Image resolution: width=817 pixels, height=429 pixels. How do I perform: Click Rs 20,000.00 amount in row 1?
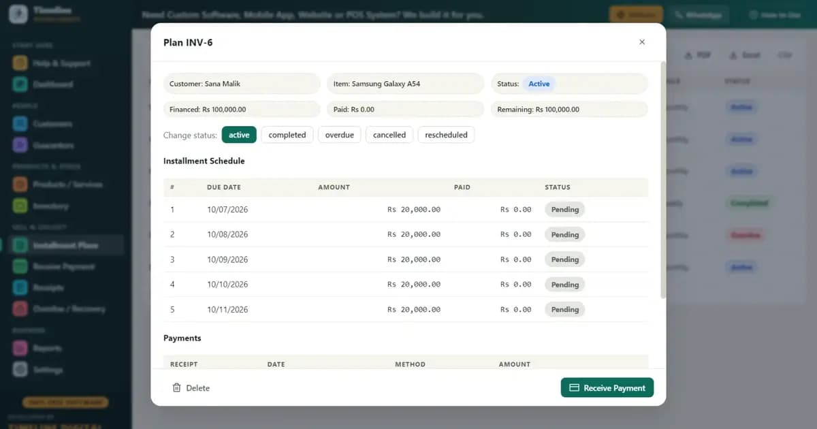(414, 210)
